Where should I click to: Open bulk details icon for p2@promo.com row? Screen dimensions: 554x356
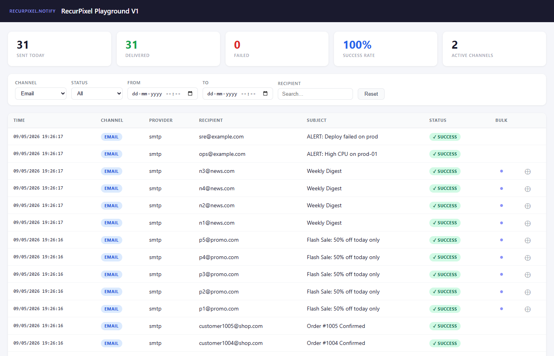[x=527, y=292]
